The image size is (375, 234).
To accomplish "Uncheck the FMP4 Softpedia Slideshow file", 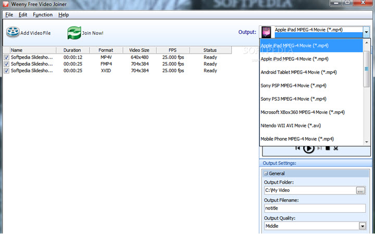I will pyautogui.click(x=6, y=64).
